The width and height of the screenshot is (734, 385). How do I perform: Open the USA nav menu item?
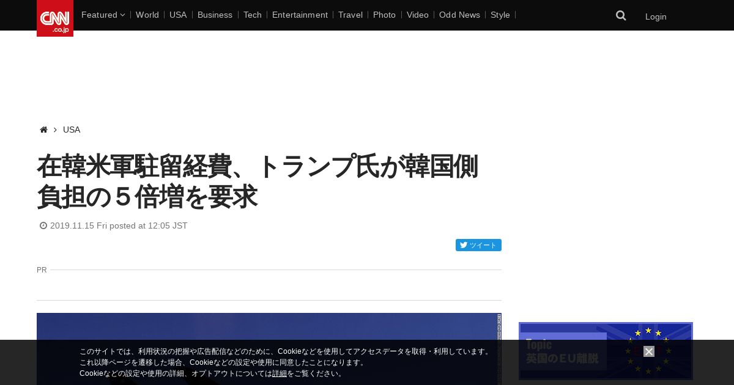[x=178, y=15]
